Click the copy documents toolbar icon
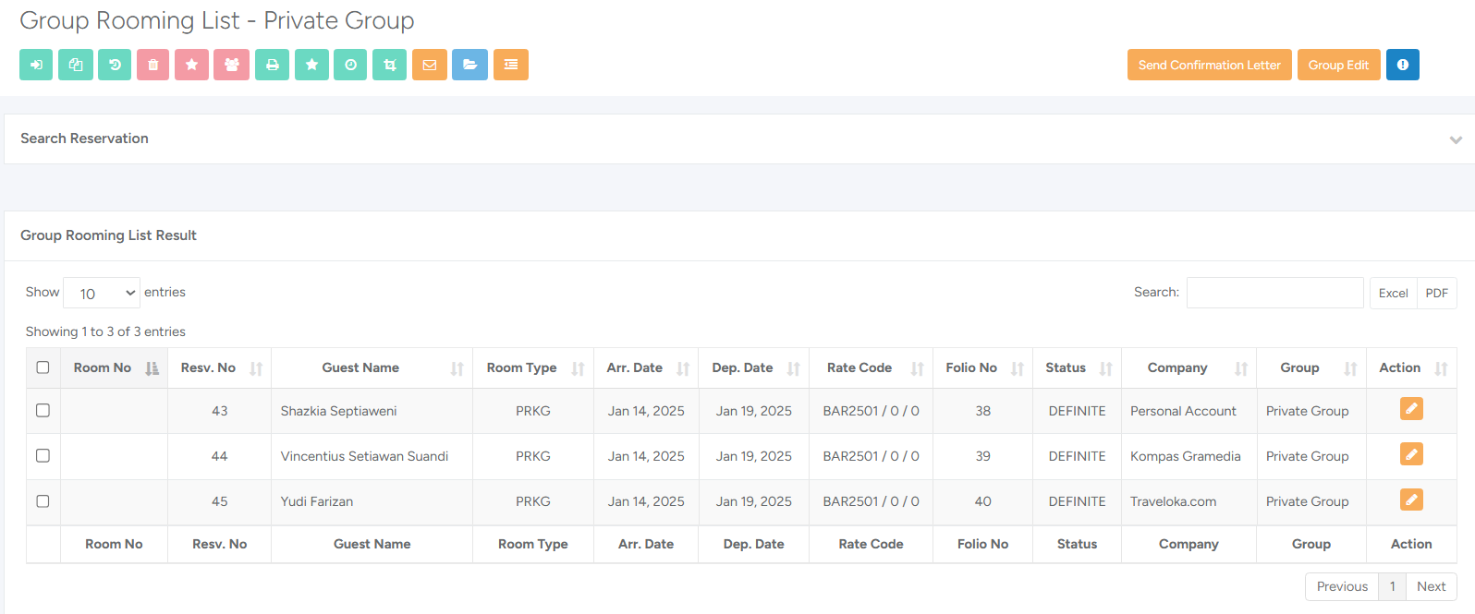Image resolution: width=1475 pixels, height=614 pixels. (x=76, y=65)
